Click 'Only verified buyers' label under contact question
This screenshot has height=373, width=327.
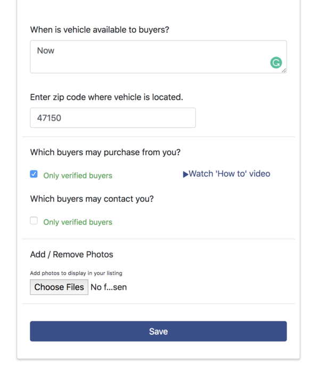point(78,222)
